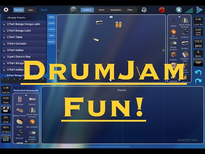Choose Bodhran in the loop instrument list
Viewport: 205px width, 154px height.
pyautogui.click(x=185, y=33)
